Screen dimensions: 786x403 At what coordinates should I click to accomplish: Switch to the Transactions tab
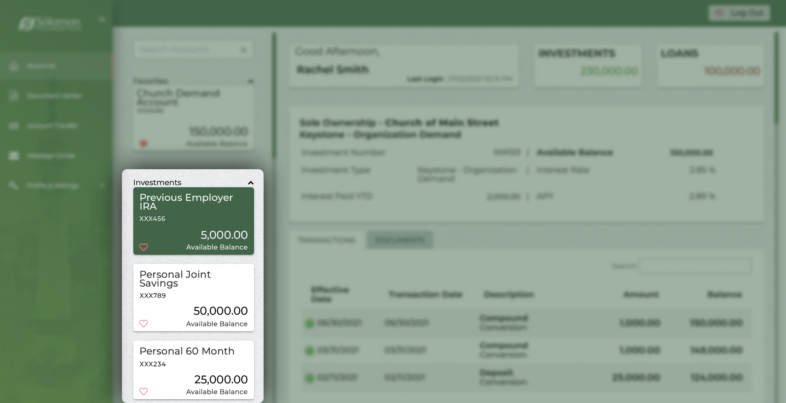pos(327,240)
